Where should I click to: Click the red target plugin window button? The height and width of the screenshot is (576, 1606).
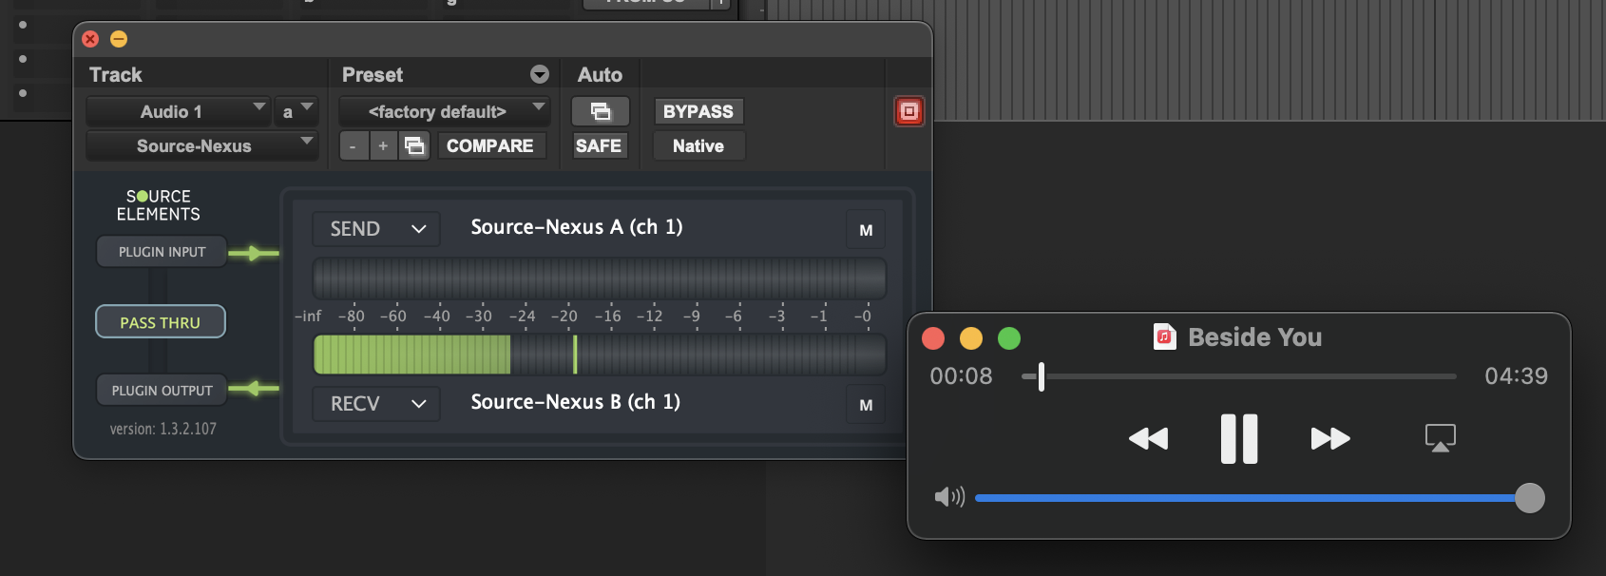[x=908, y=111]
